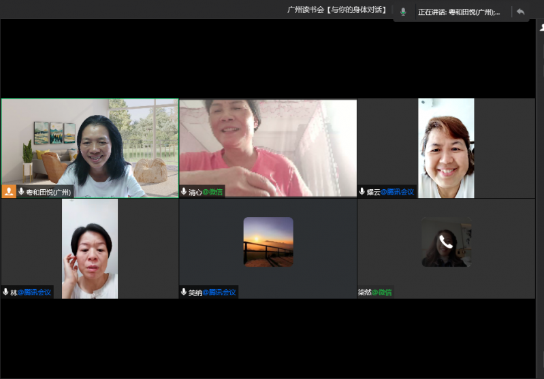
Task: Click microphone icon next to 林
Action: (6, 292)
